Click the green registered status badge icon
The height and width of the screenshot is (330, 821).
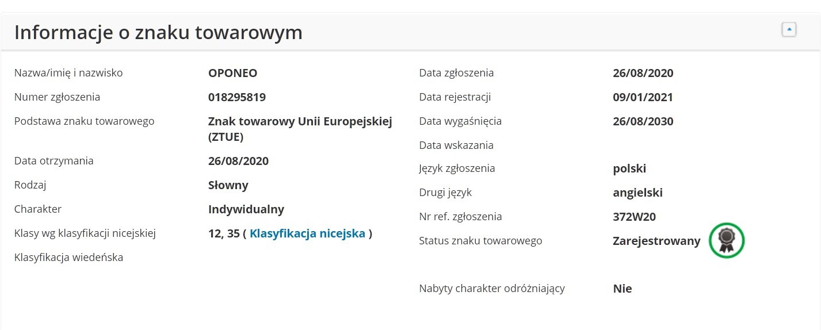pos(727,240)
